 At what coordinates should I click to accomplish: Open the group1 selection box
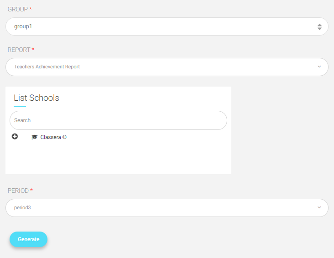(167, 26)
